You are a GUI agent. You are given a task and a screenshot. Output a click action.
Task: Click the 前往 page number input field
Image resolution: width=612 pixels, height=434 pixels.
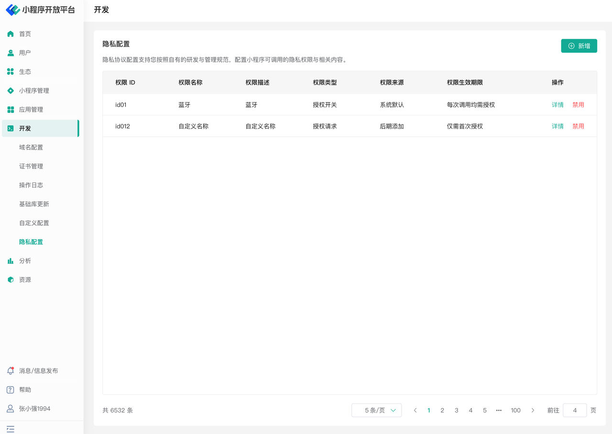tap(575, 411)
